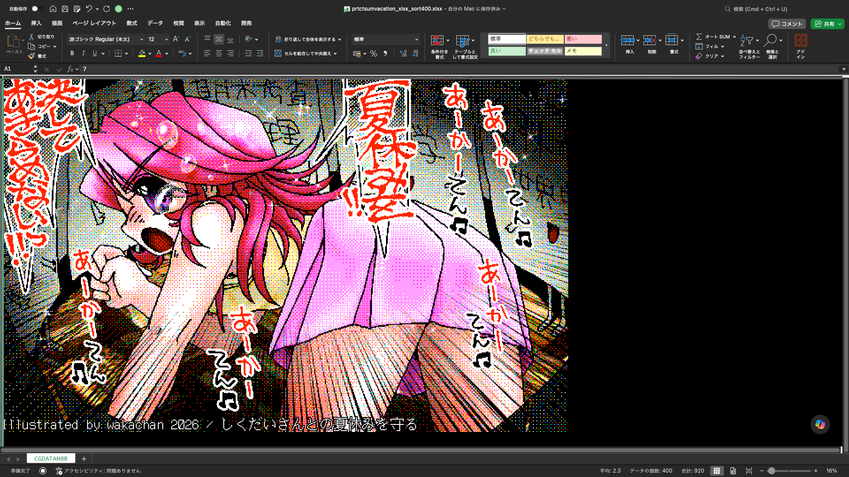The height and width of the screenshot is (477, 849).
Task: Open the merge and center dropdown arrow
Action: click(335, 53)
